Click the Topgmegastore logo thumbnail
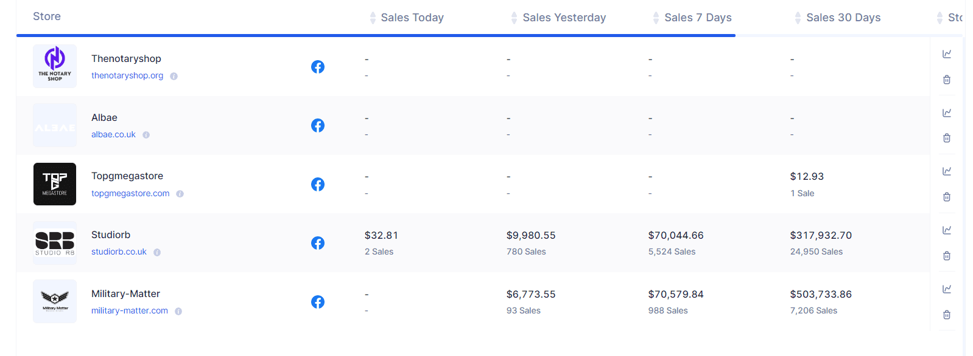 (x=55, y=184)
